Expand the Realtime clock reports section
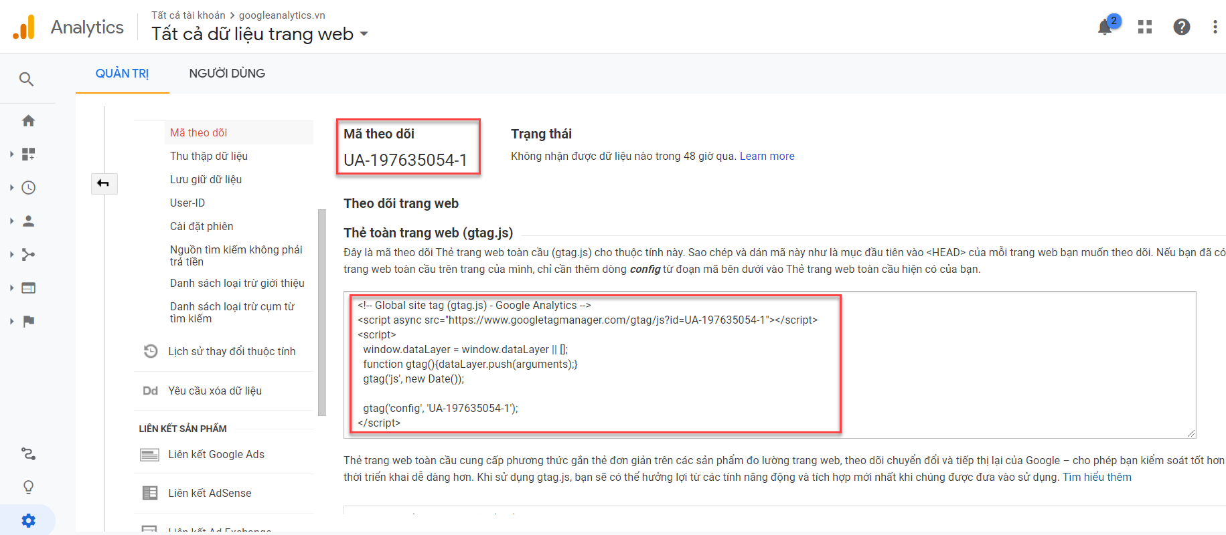The image size is (1226, 535). 28,188
